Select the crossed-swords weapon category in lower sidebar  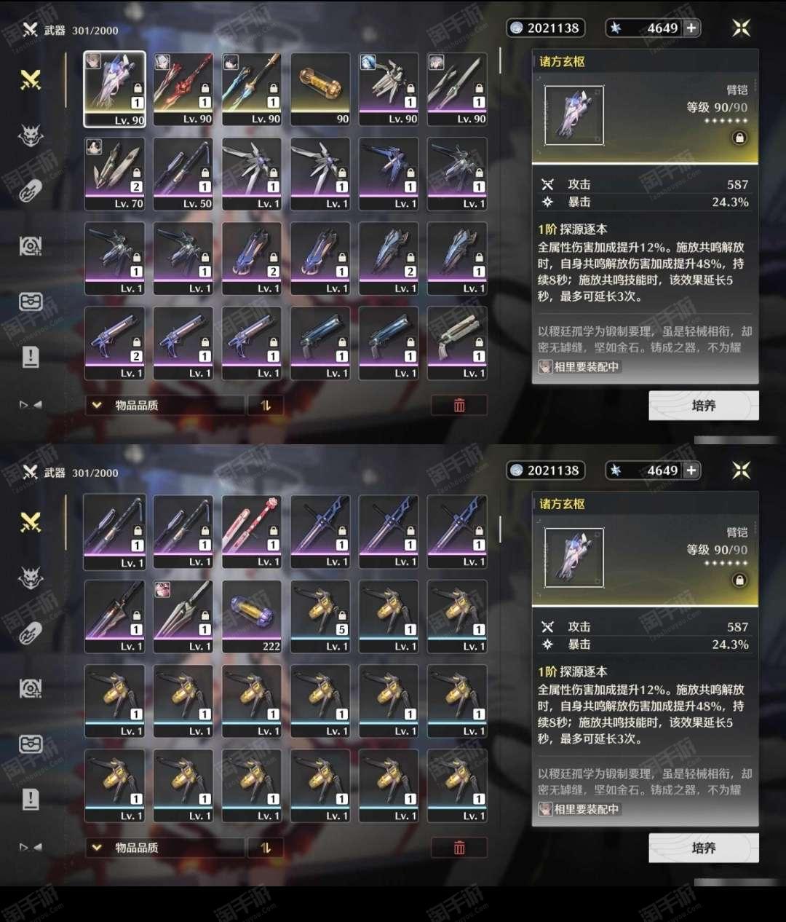31,522
